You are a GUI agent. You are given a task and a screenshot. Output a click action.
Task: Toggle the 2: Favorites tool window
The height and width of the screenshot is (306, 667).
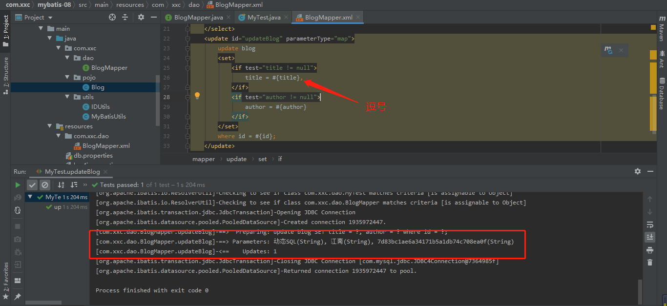click(x=6, y=281)
